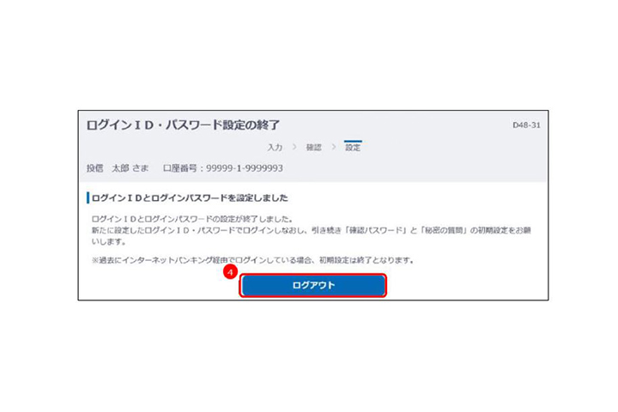
Task: Click the ※ note about インターネットバンキング
Action: [x=252, y=260]
